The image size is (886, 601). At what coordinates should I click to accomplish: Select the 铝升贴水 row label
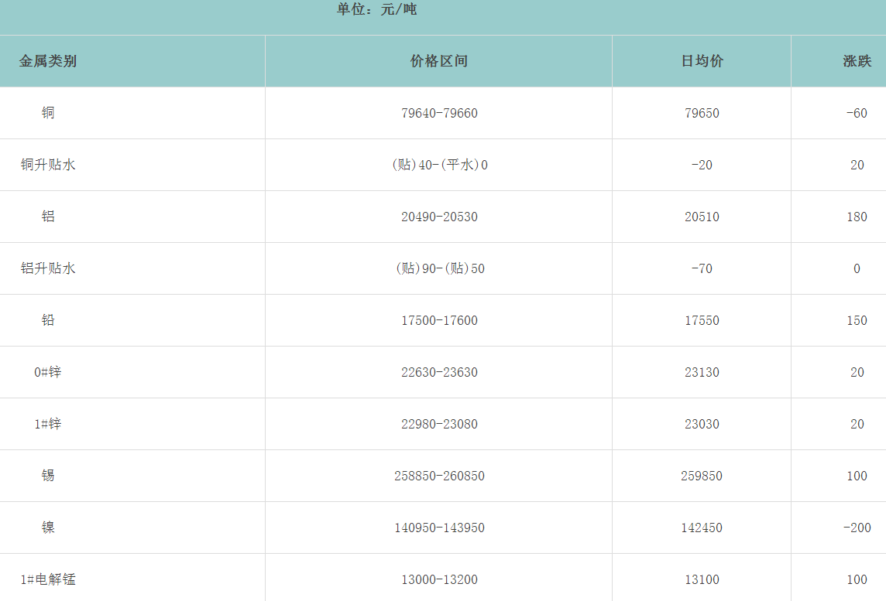[x=48, y=268]
